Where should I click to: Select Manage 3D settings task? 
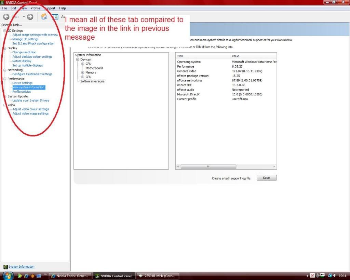25,39
